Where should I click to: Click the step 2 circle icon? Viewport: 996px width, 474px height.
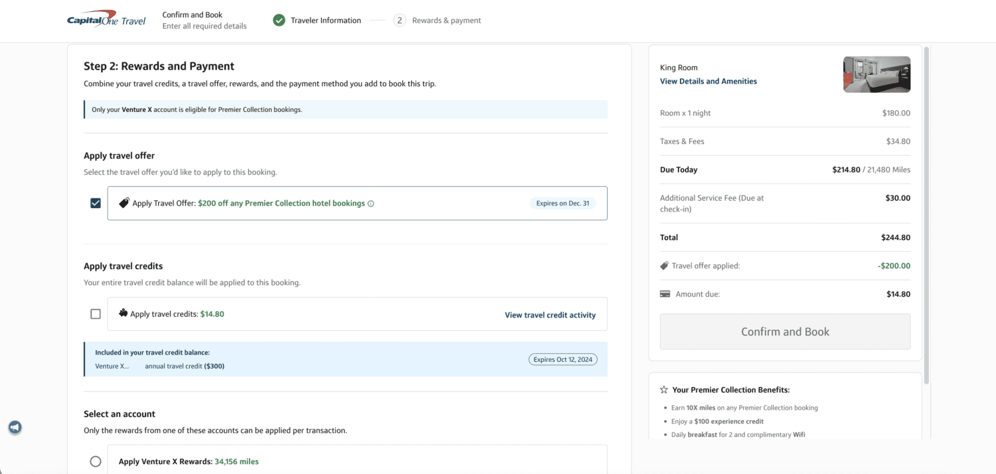point(400,21)
